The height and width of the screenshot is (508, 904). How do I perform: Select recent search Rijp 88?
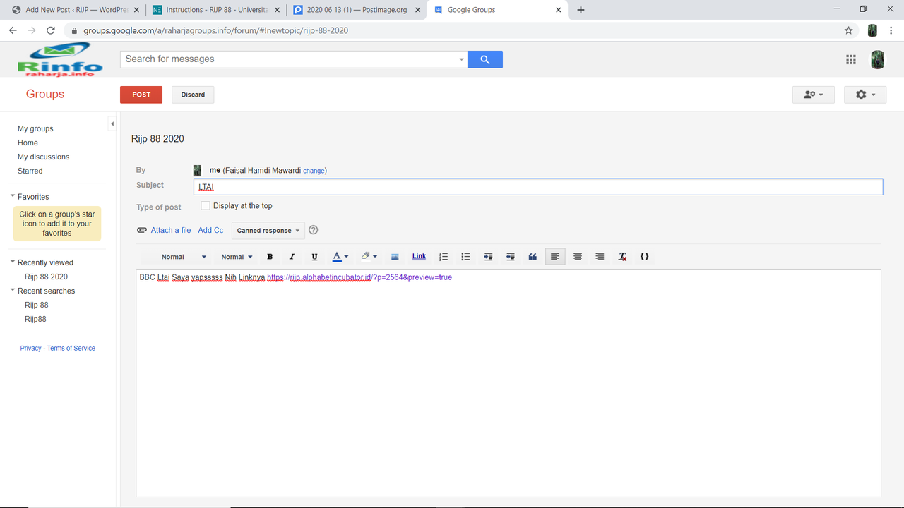tap(37, 305)
